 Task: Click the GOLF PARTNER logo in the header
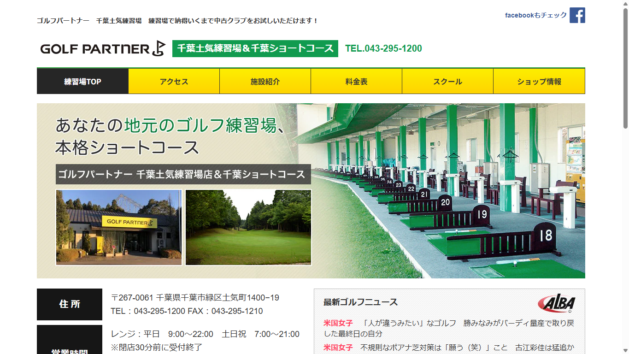pyautogui.click(x=103, y=48)
